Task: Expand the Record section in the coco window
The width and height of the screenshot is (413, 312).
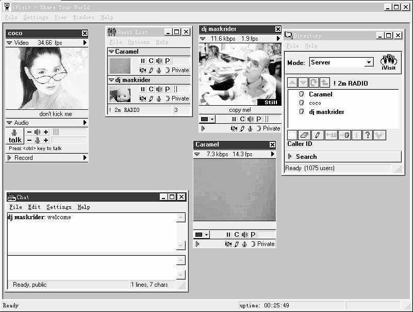Action: (x=9, y=158)
